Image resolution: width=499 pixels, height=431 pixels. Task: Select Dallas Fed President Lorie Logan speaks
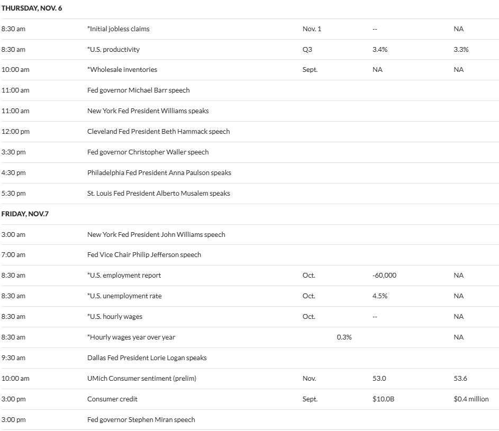tap(147, 358)
